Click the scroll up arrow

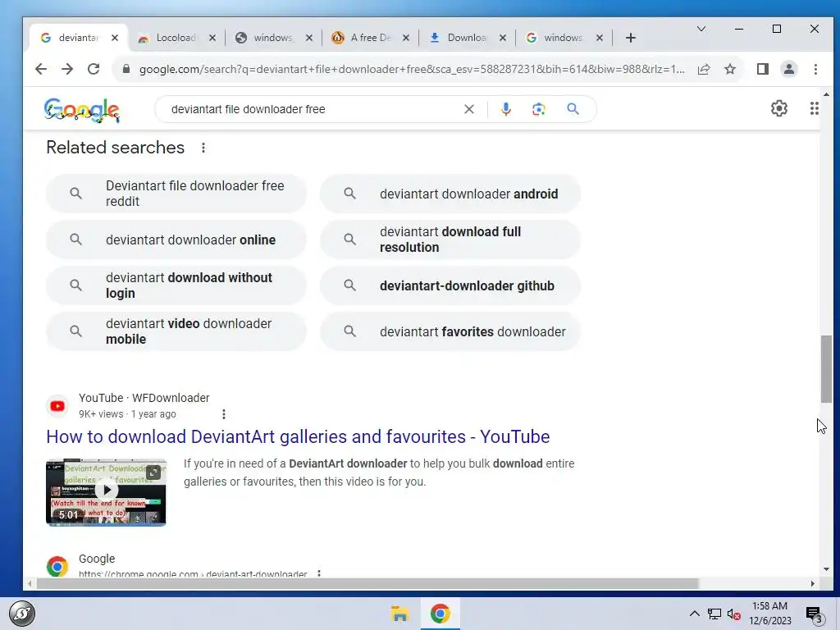pyautogui.click(x=826, y=94)
